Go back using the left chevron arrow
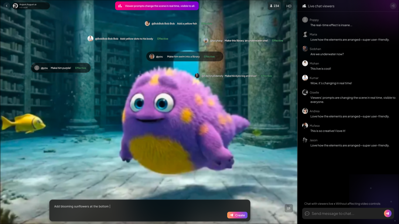 click(x=7, y=6)
